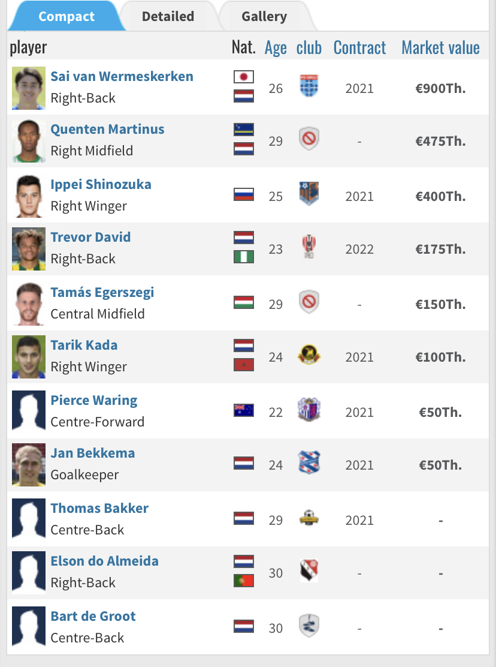The image size is (496, 667).
Task: Click the Japan flag for Sai van Wermeskerken
Action: pos(244,77)
